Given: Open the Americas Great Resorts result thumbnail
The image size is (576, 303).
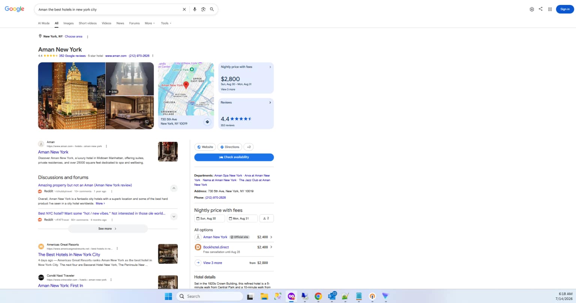Looking at the screenshot, I should click(x=168, y=254).
